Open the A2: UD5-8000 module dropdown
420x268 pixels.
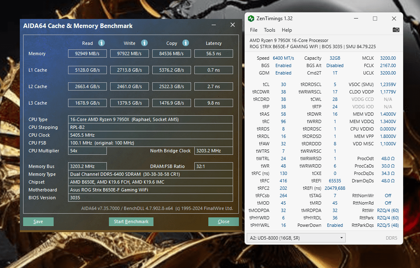pos(296,238)
